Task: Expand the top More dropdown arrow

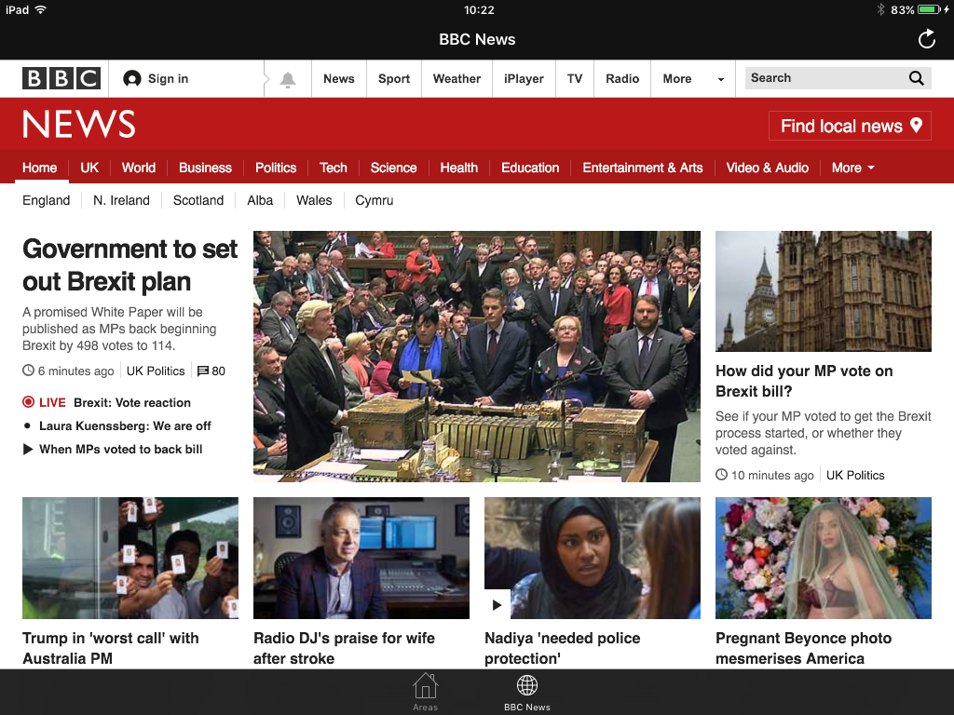Action: pos(721,79)
